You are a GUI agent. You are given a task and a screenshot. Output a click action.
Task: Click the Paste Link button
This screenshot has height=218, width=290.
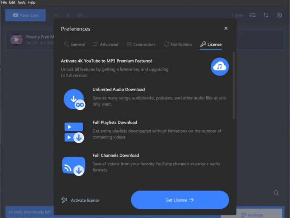pos(25,15)
